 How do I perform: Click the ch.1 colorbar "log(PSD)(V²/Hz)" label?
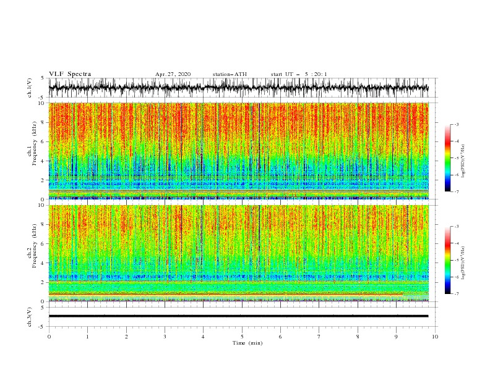point(463,161)
